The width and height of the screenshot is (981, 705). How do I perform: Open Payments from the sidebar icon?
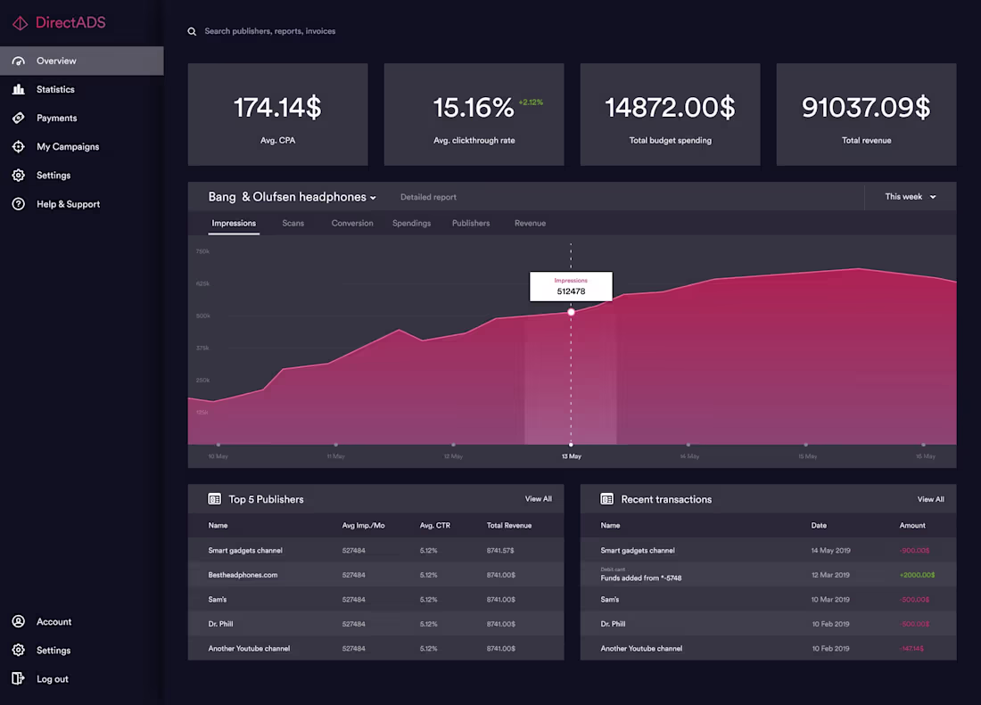[19, 118]
